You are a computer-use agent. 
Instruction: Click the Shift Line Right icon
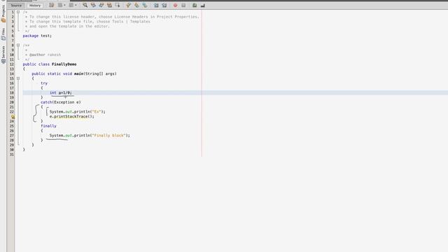click(164, 5)
